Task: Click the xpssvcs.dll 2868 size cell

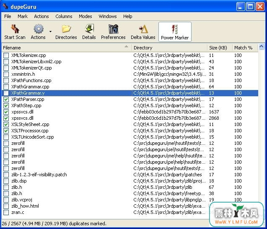Action: tap(214, 118)
